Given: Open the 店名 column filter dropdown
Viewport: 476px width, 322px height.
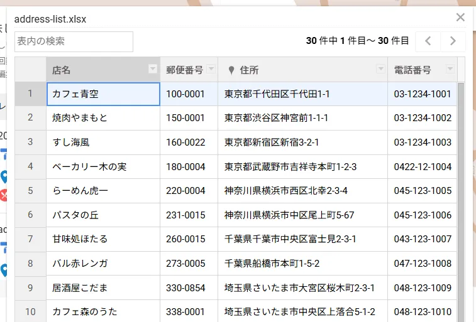Looking at the screenshot, I should (x=152, y=69).
